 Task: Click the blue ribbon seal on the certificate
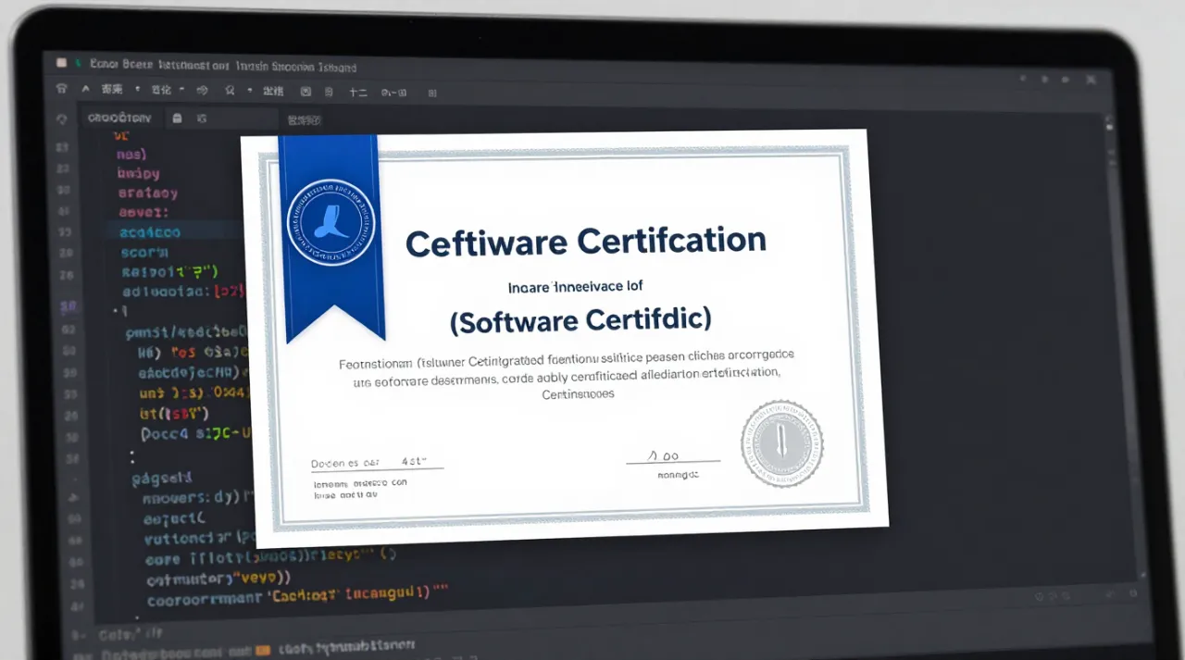(331, 221)
